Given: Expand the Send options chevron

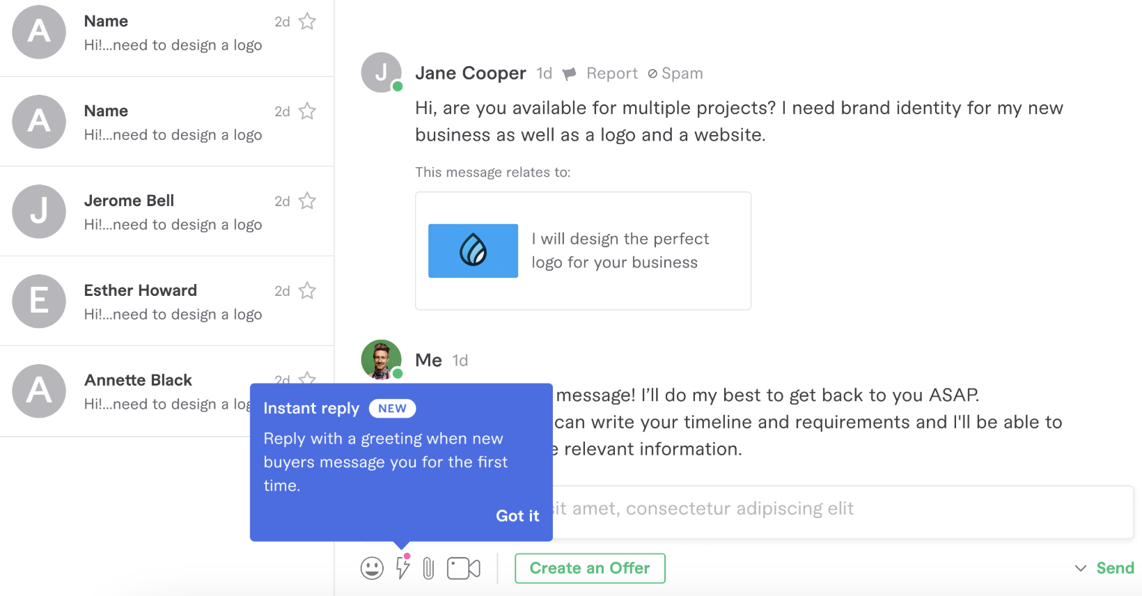Looking at the screenshot, I should point(1081,568).
